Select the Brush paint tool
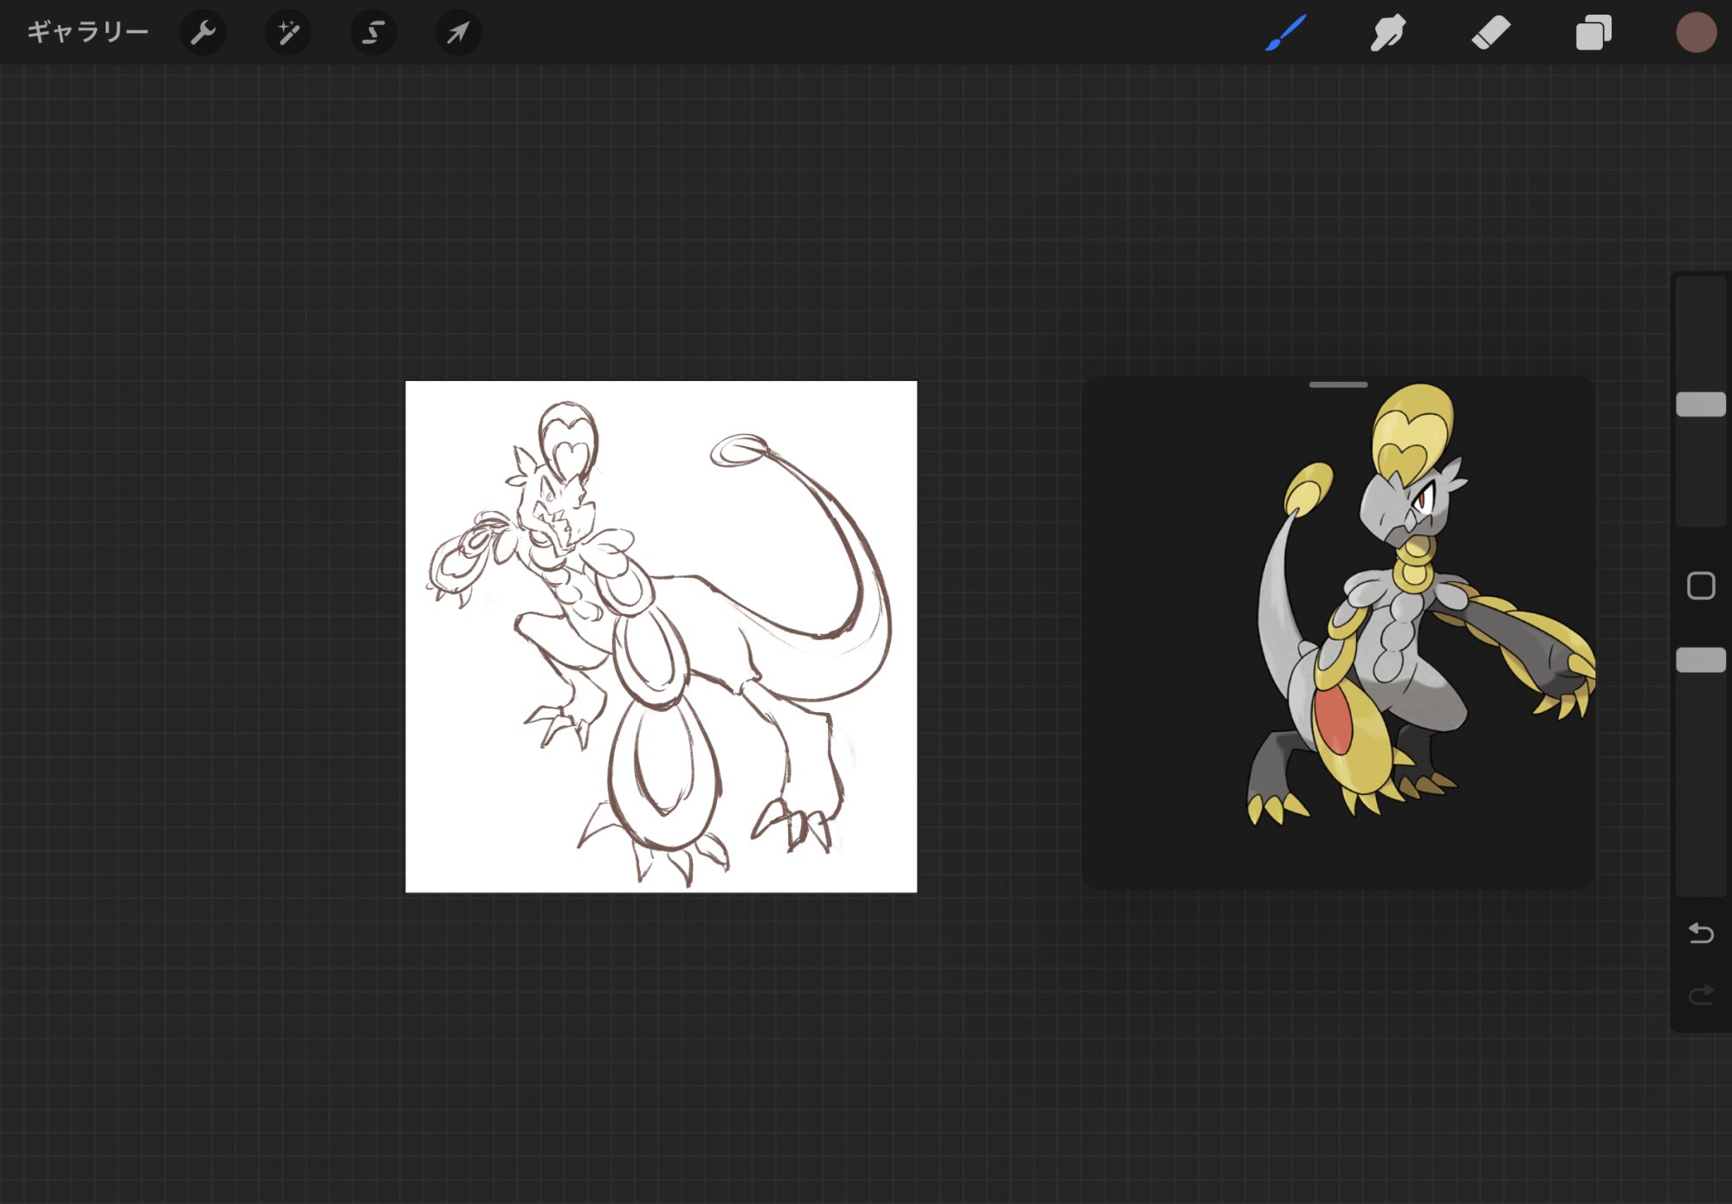The width and height of the screenshot is (1732, 1204). click(x=1285, y=33)
